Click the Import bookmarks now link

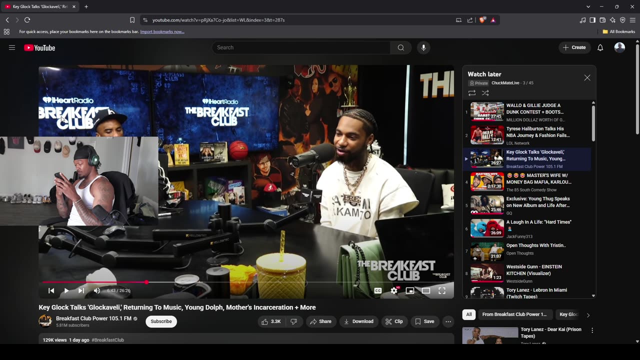point(162,31)
